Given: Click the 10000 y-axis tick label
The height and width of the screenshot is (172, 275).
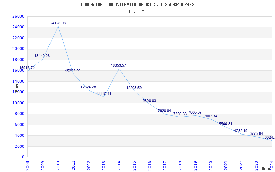Looking at the screenshot, I should point(18,103).
